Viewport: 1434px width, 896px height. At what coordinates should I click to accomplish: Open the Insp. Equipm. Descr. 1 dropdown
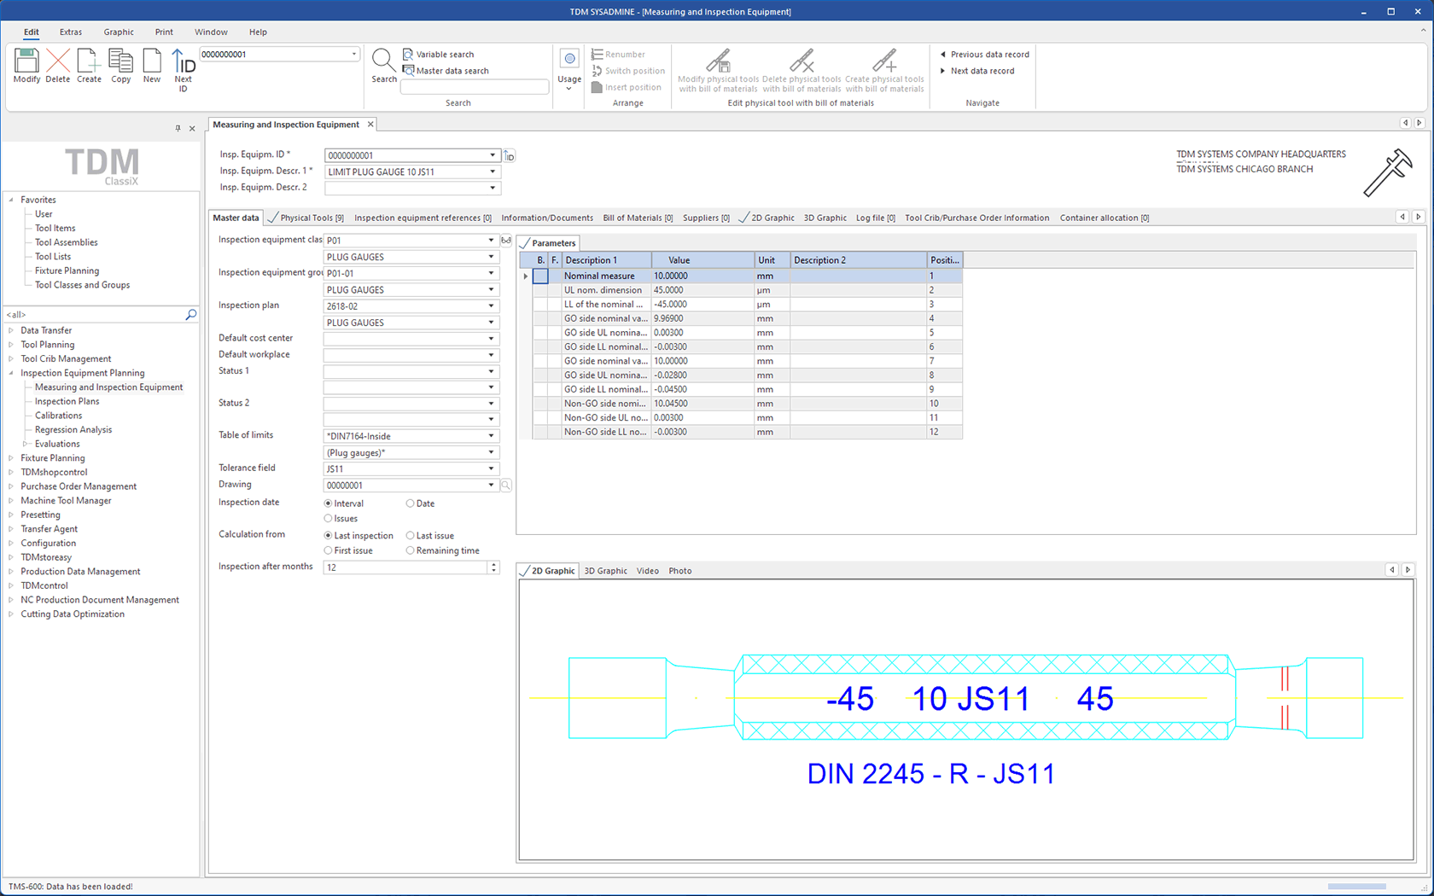[x=493, y=172]
